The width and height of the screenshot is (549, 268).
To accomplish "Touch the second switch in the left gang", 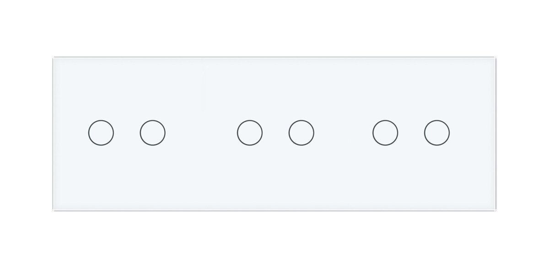I will 153,133.
